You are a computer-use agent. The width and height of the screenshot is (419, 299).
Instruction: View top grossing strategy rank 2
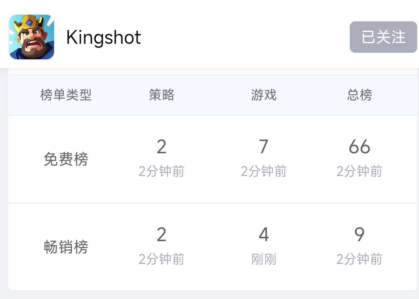[161, 235]
